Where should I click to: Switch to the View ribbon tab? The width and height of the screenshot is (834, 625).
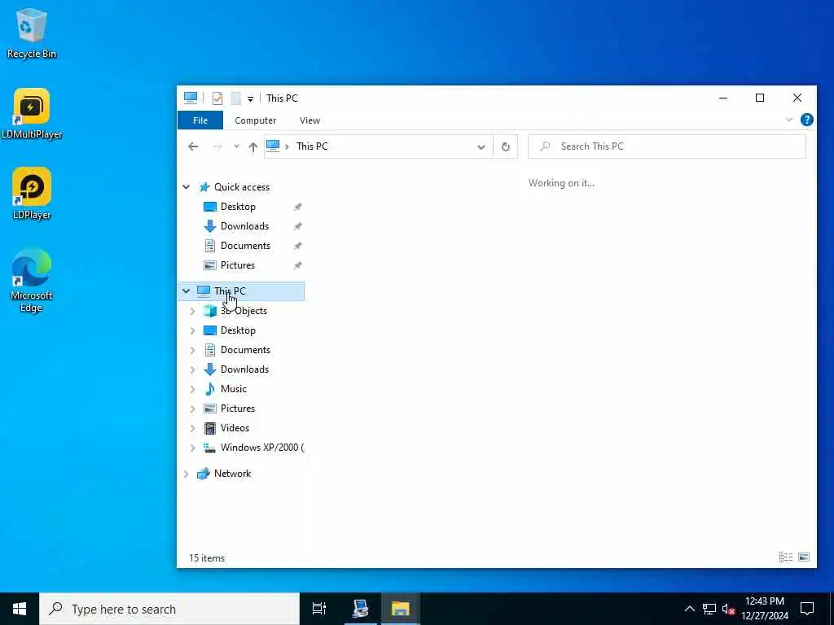tap(309, 120)
